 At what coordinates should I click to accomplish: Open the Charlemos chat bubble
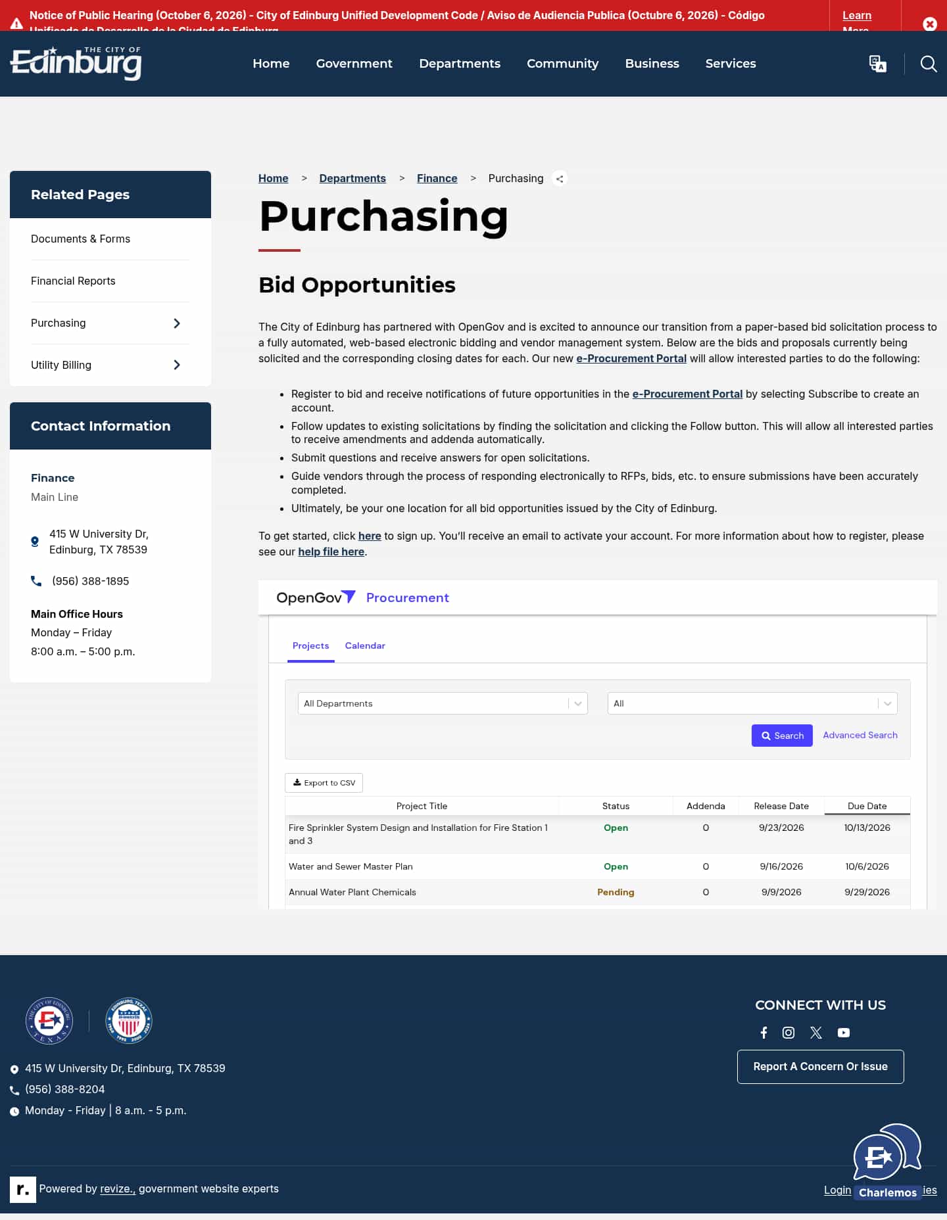coord(887,1161)
